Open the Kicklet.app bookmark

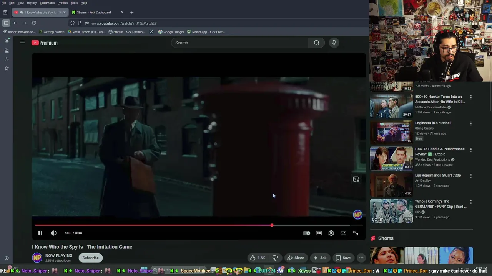pyautogui.click(x=206, y=32)
